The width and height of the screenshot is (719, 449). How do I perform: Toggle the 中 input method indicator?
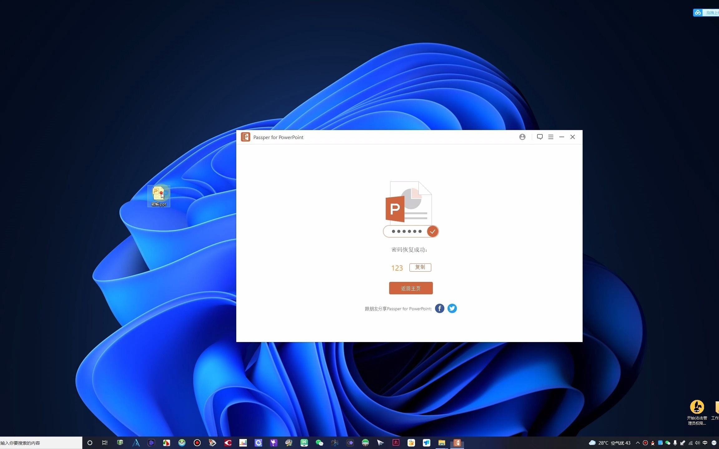pos(705,443)
